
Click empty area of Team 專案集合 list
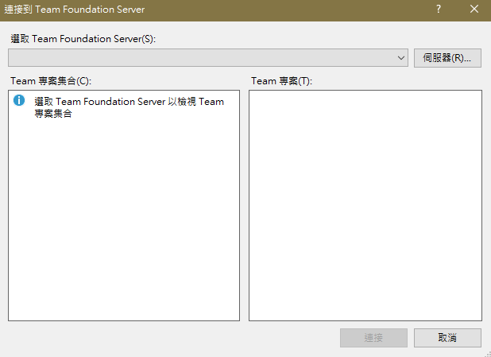(x=123, y=215)
